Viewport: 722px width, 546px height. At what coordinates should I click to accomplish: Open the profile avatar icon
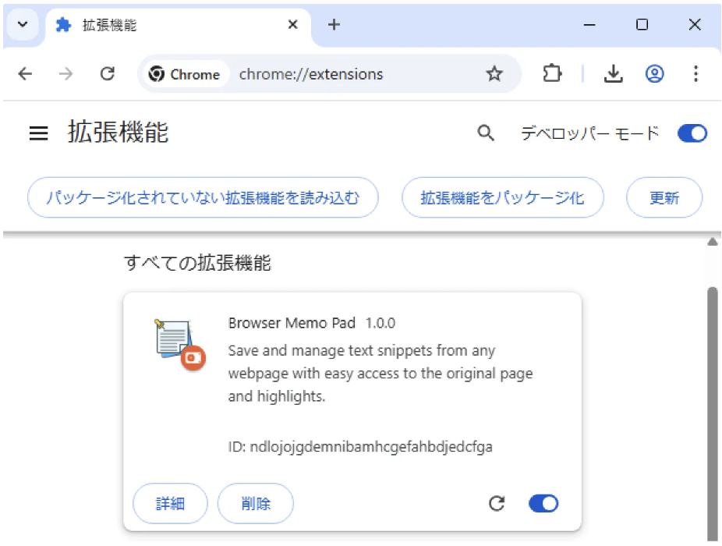point(654,74)
